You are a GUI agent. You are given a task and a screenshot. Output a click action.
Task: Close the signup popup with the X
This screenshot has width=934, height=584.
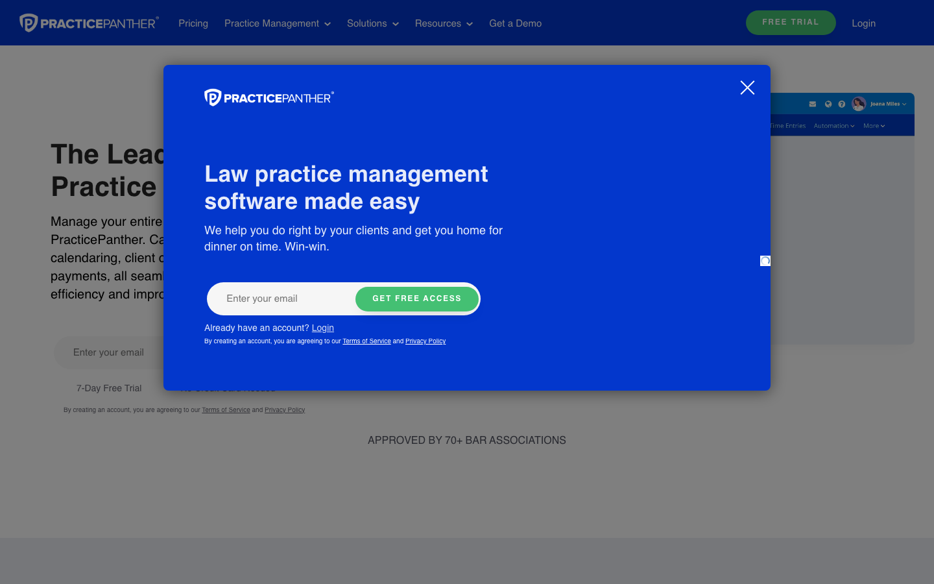coord(747,88)
